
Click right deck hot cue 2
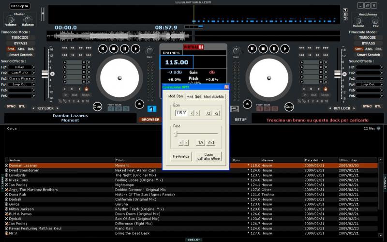tap(268, 108)
